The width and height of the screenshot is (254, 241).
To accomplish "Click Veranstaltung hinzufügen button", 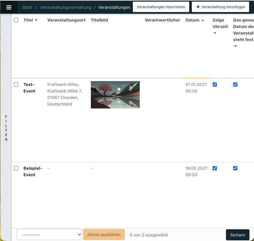I will 220,7.
